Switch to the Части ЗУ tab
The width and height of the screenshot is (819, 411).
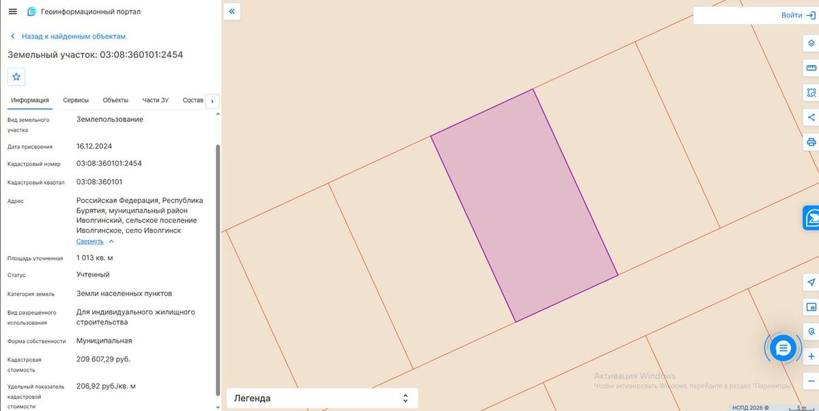coord(156,101)
